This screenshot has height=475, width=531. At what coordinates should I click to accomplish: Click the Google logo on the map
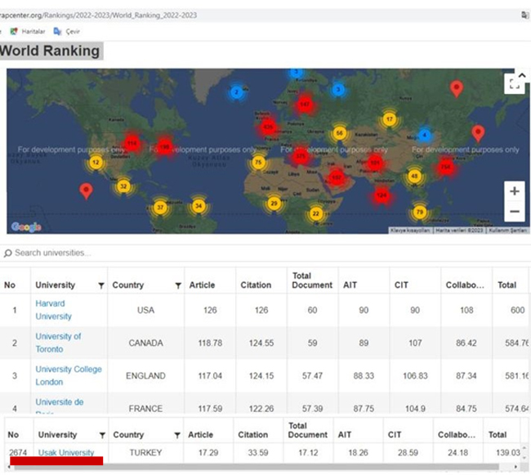[26, 226]
